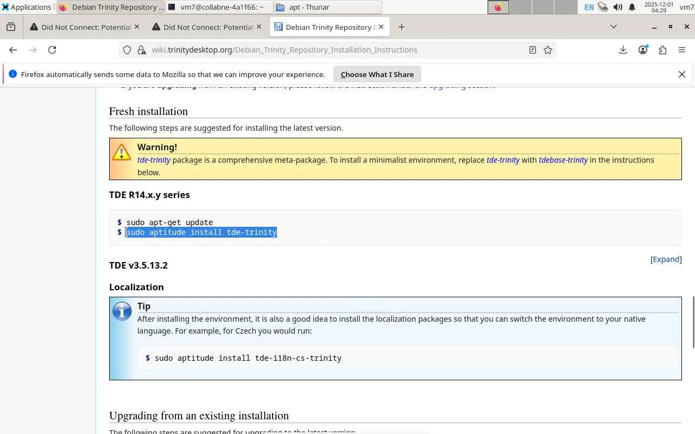Click the 'Fresh installation' heading
Viewport: 695px width, 434px height.
click(x=148, y=111)
